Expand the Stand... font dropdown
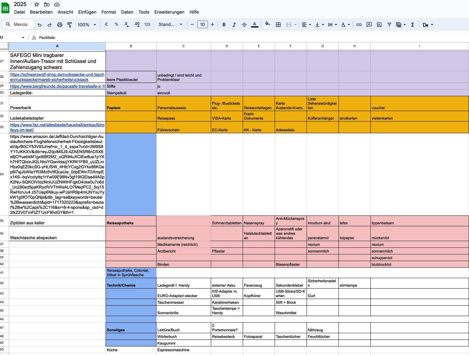469x355 pixels. point(170,25)
